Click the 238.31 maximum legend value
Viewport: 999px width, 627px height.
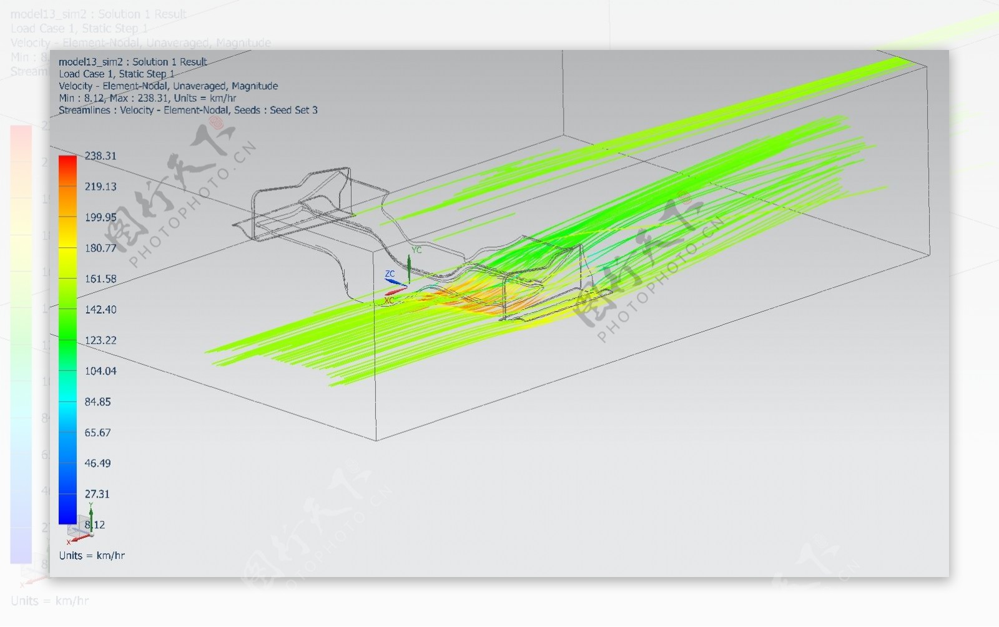[101, 156]
